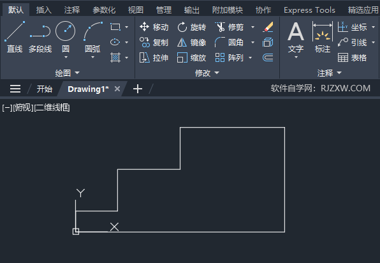Screen dimensions: 380x263
Task: Select the Line (直线) tool
Action: (x=15, y=37)
